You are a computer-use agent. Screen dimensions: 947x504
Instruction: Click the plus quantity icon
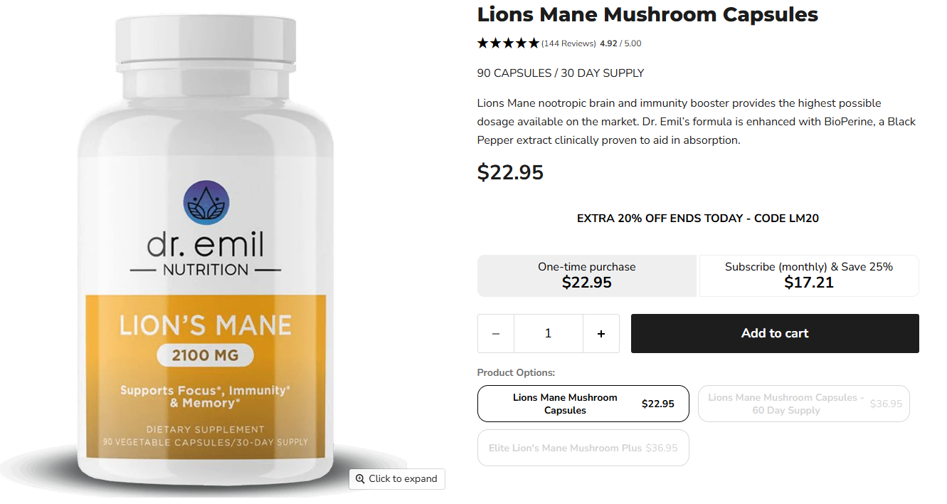pos(601,333)
